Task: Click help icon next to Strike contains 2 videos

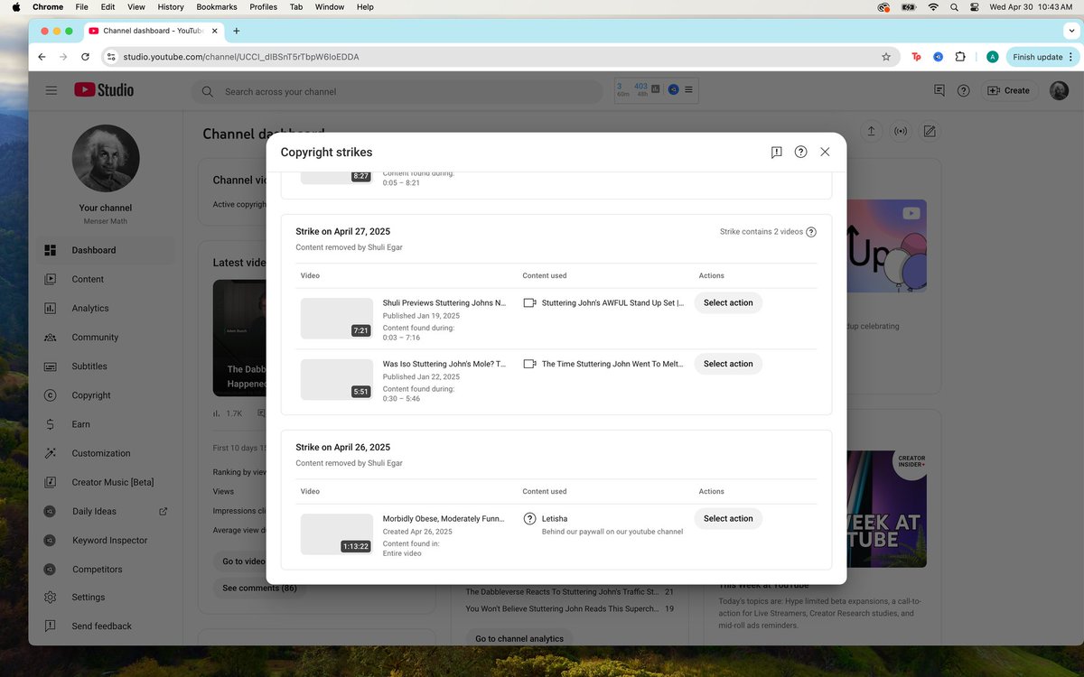Action: (x=811, y=232)
